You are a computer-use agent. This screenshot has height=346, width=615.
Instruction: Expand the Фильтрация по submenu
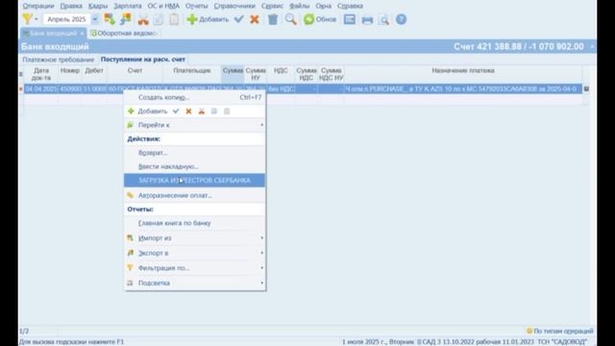click(194, 268)
